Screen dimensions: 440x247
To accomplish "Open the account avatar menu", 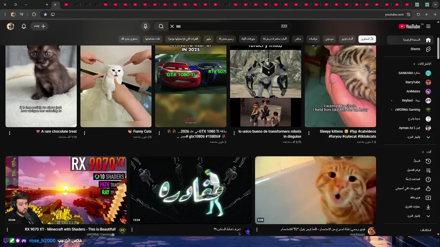I will click(x=11, y=26).
